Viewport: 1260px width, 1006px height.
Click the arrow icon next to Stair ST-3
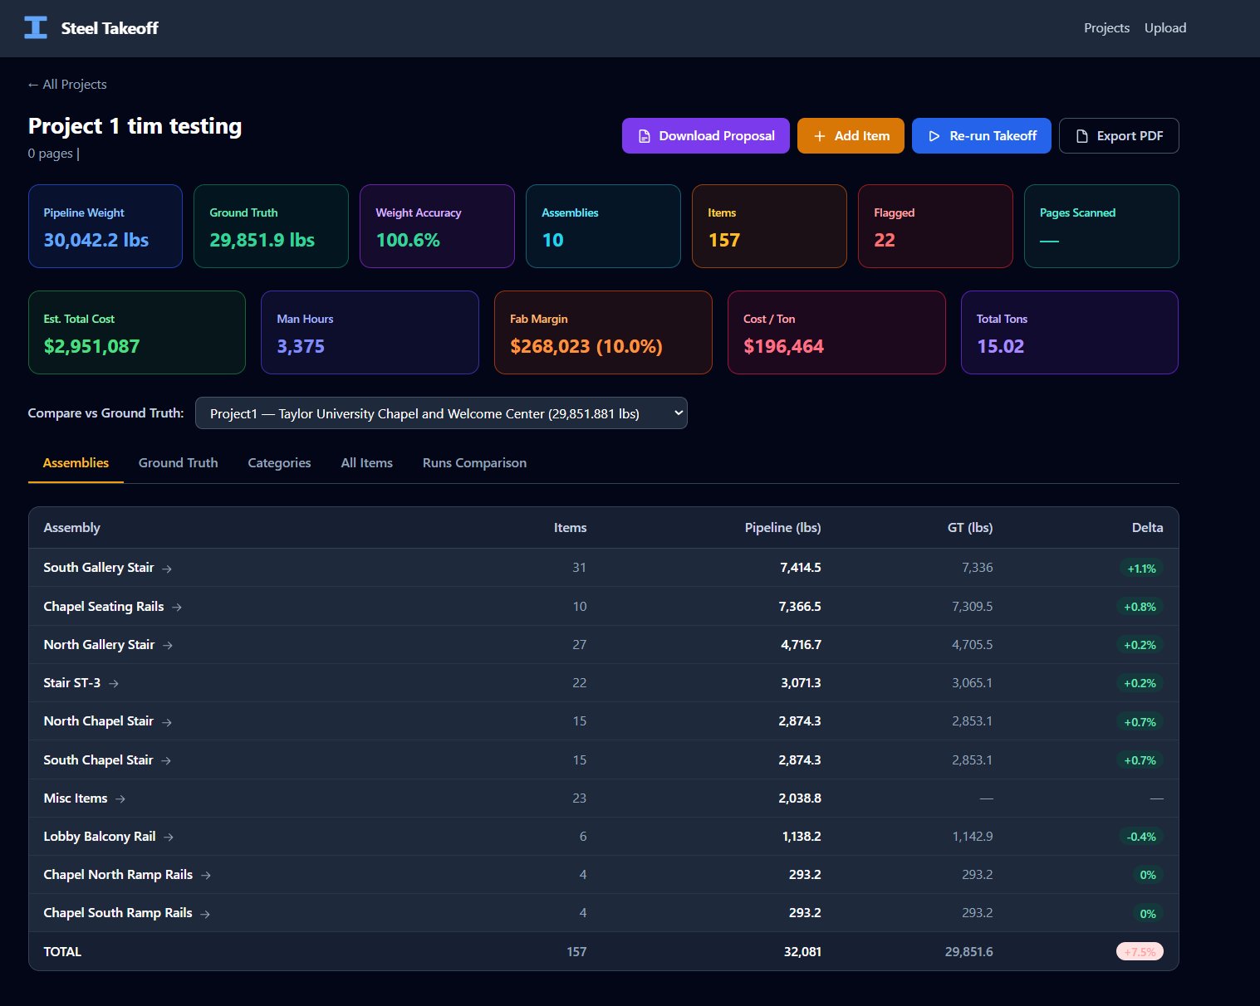(x=114, y=683)
